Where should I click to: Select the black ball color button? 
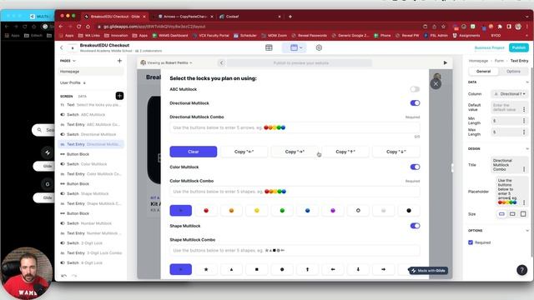(409, 211)
